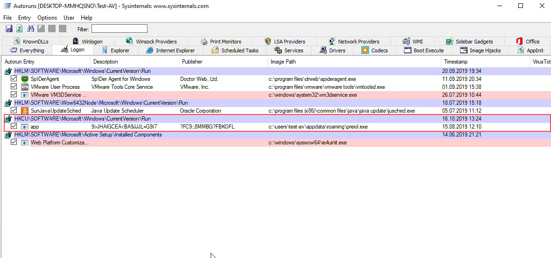This screenshot has width=551, height=258.
Task: Uncheck the SpIDerAgent autorun entry
Action: pyautogui.click(x=14, y=79)
